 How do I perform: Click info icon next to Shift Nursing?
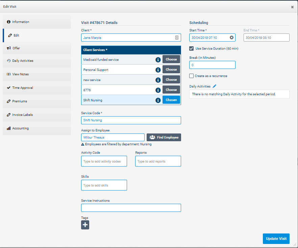(x=158, y=100)
